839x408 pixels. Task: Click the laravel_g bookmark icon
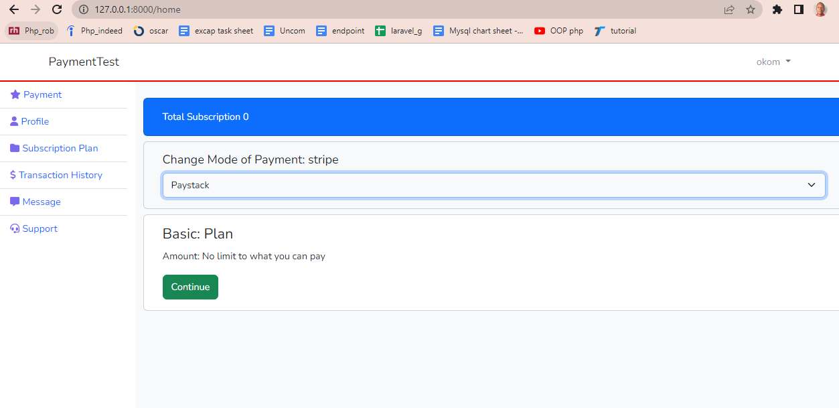380,31
